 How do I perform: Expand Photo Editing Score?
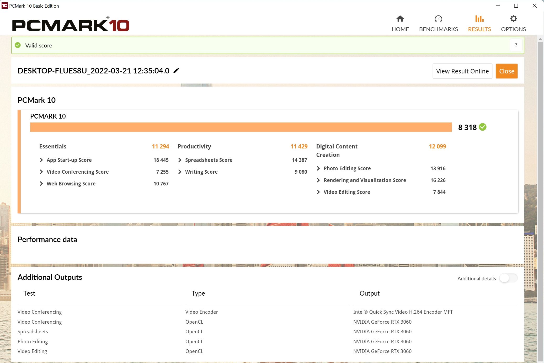(x=318, y=168)
